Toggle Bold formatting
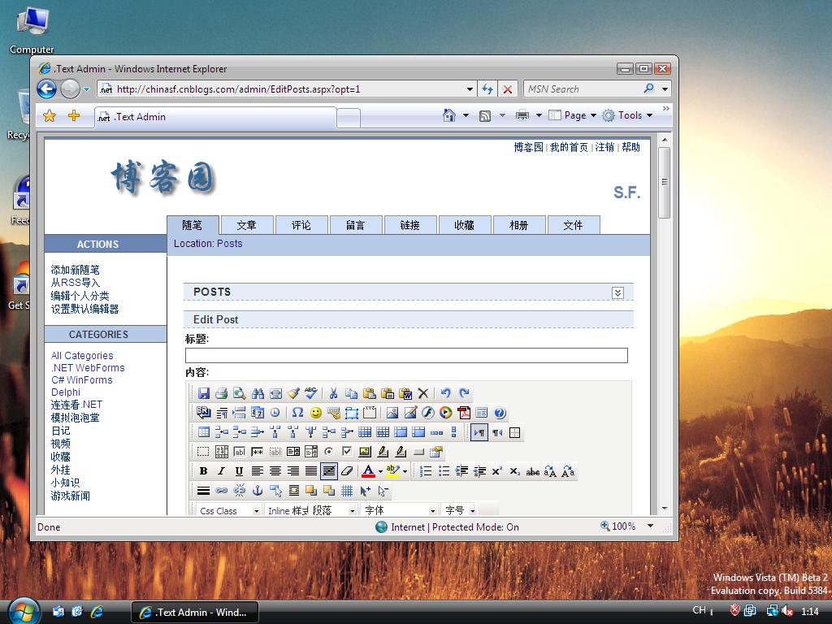 [x=203, y=471]
